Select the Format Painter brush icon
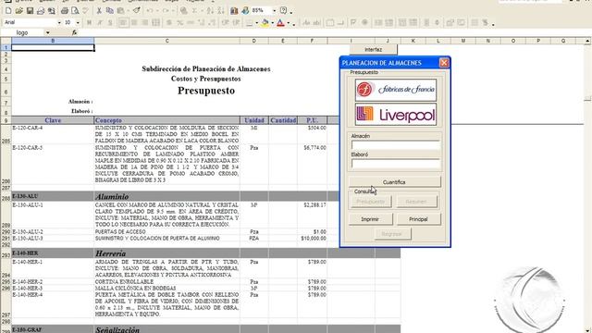This screenshot has width=592, height=333. click(137, 10)
